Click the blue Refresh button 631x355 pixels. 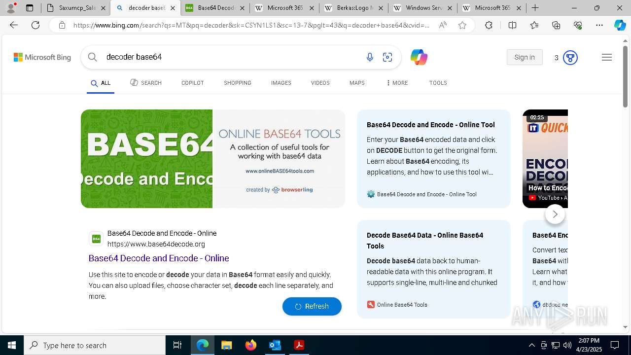coord(312,306)
